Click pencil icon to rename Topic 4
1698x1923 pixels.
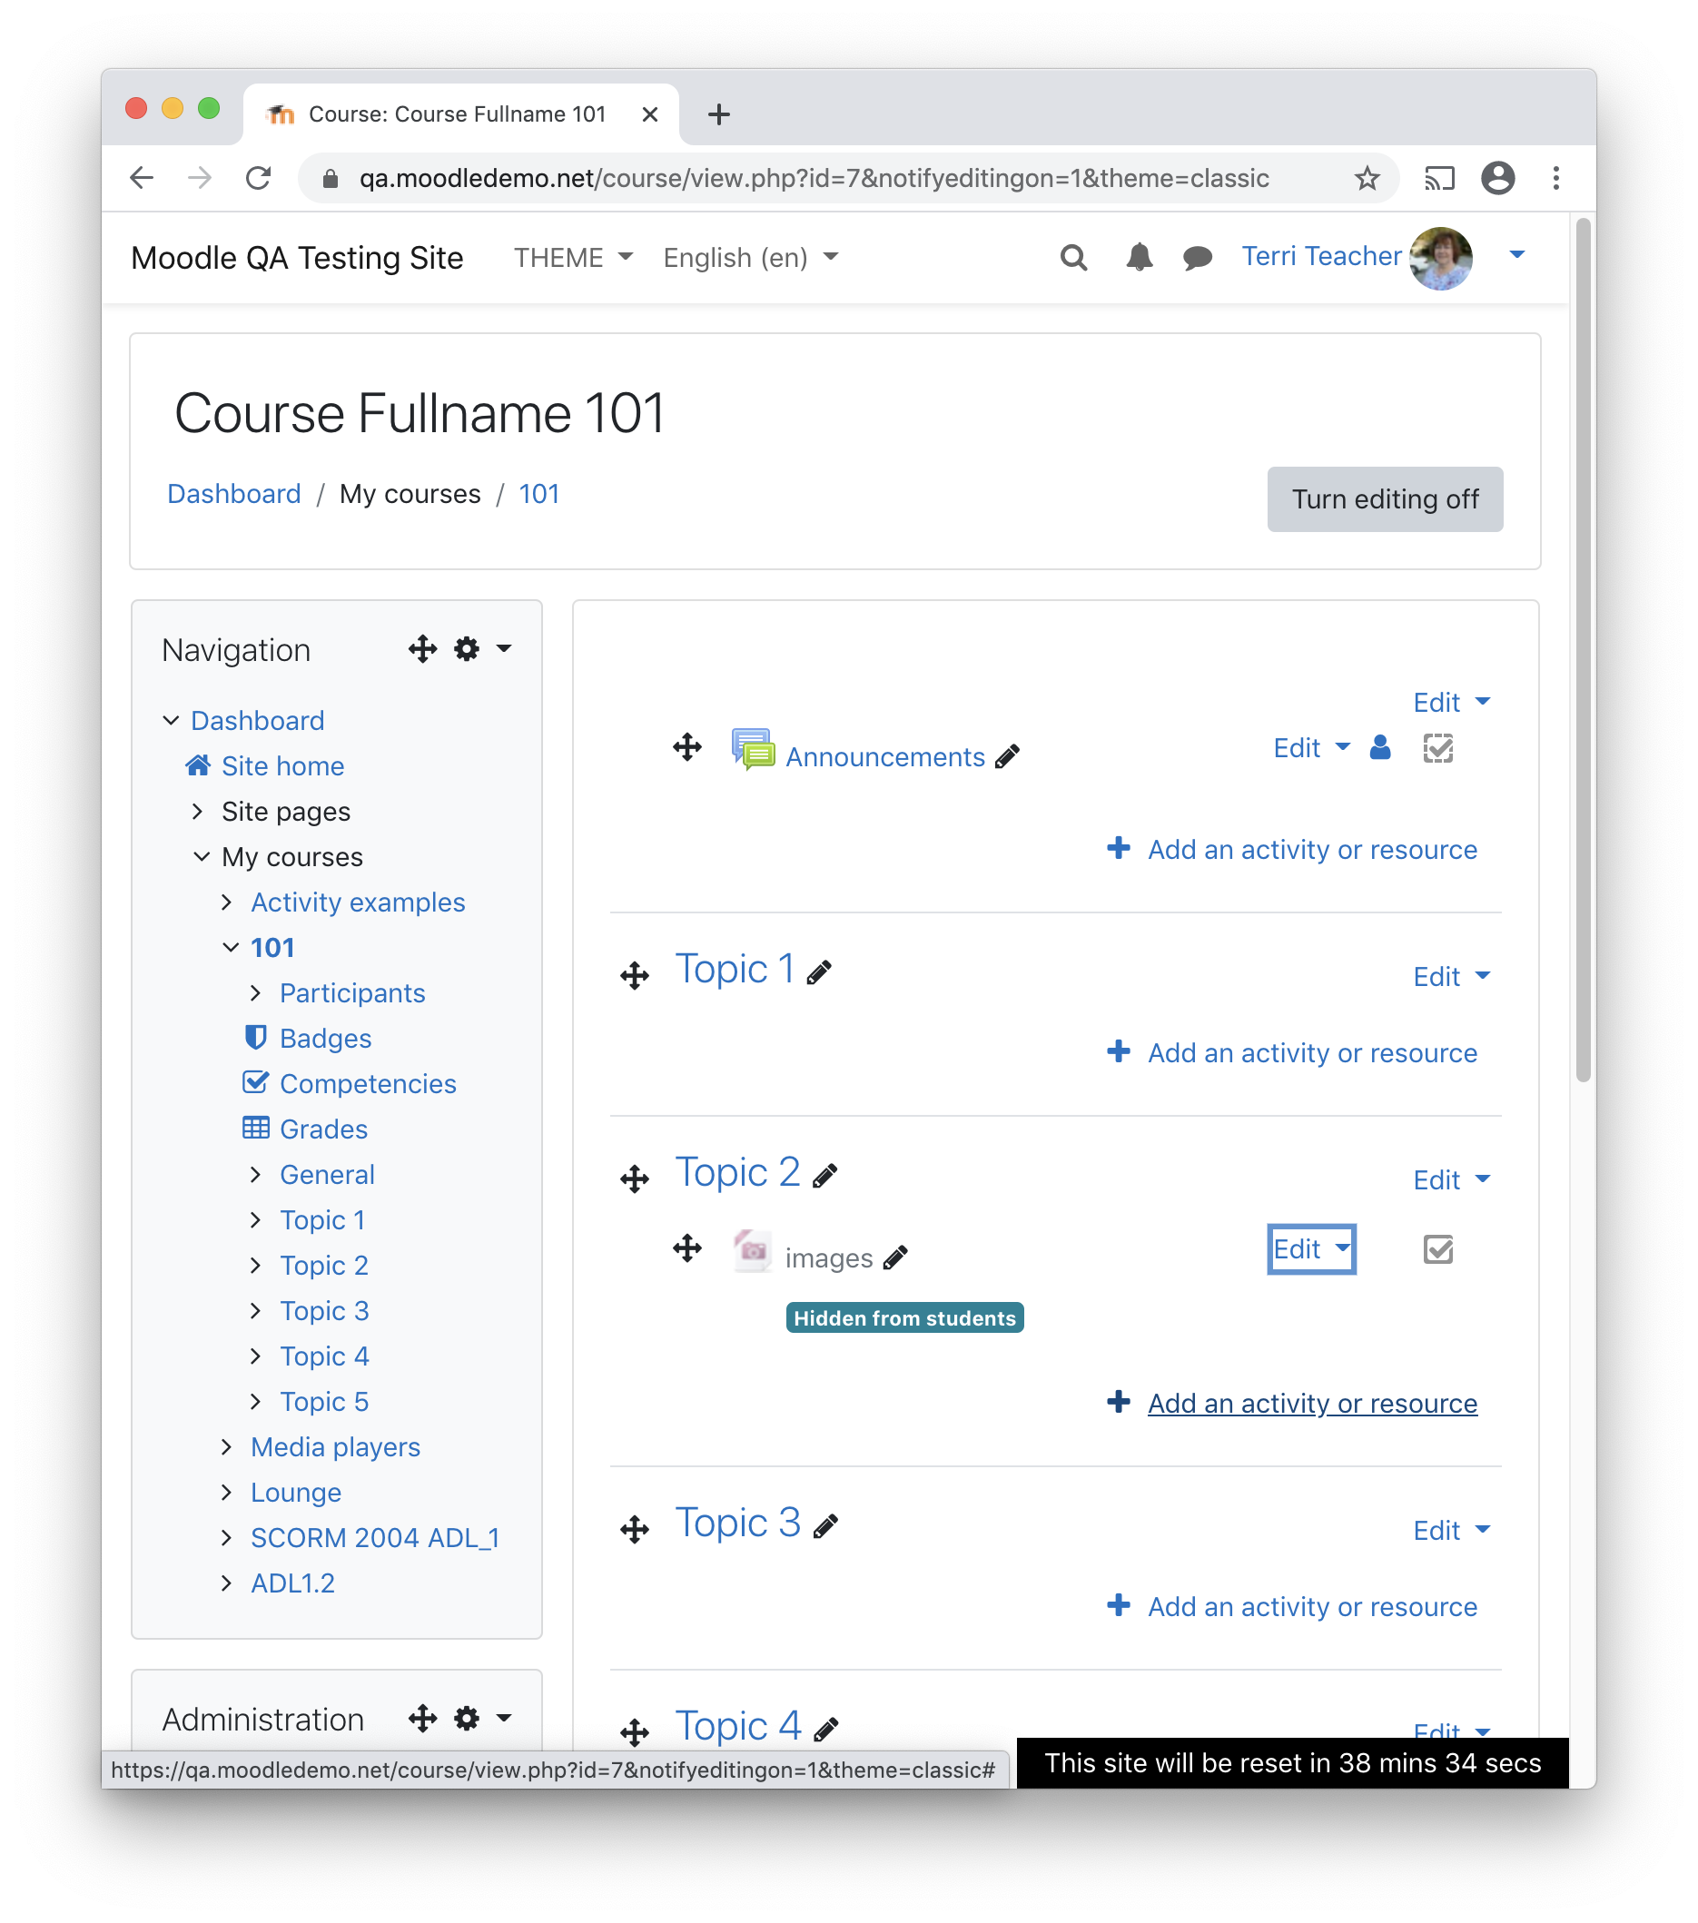coord(826,1730)
